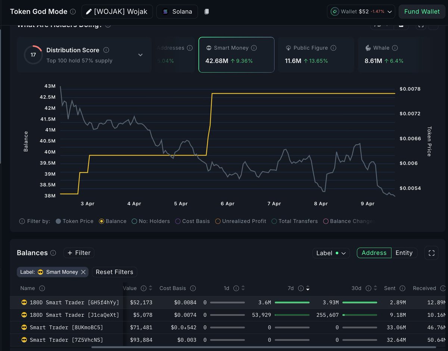Click the green wallet icon in header
Screen dimensions: 448x351
tap(335, 12)
